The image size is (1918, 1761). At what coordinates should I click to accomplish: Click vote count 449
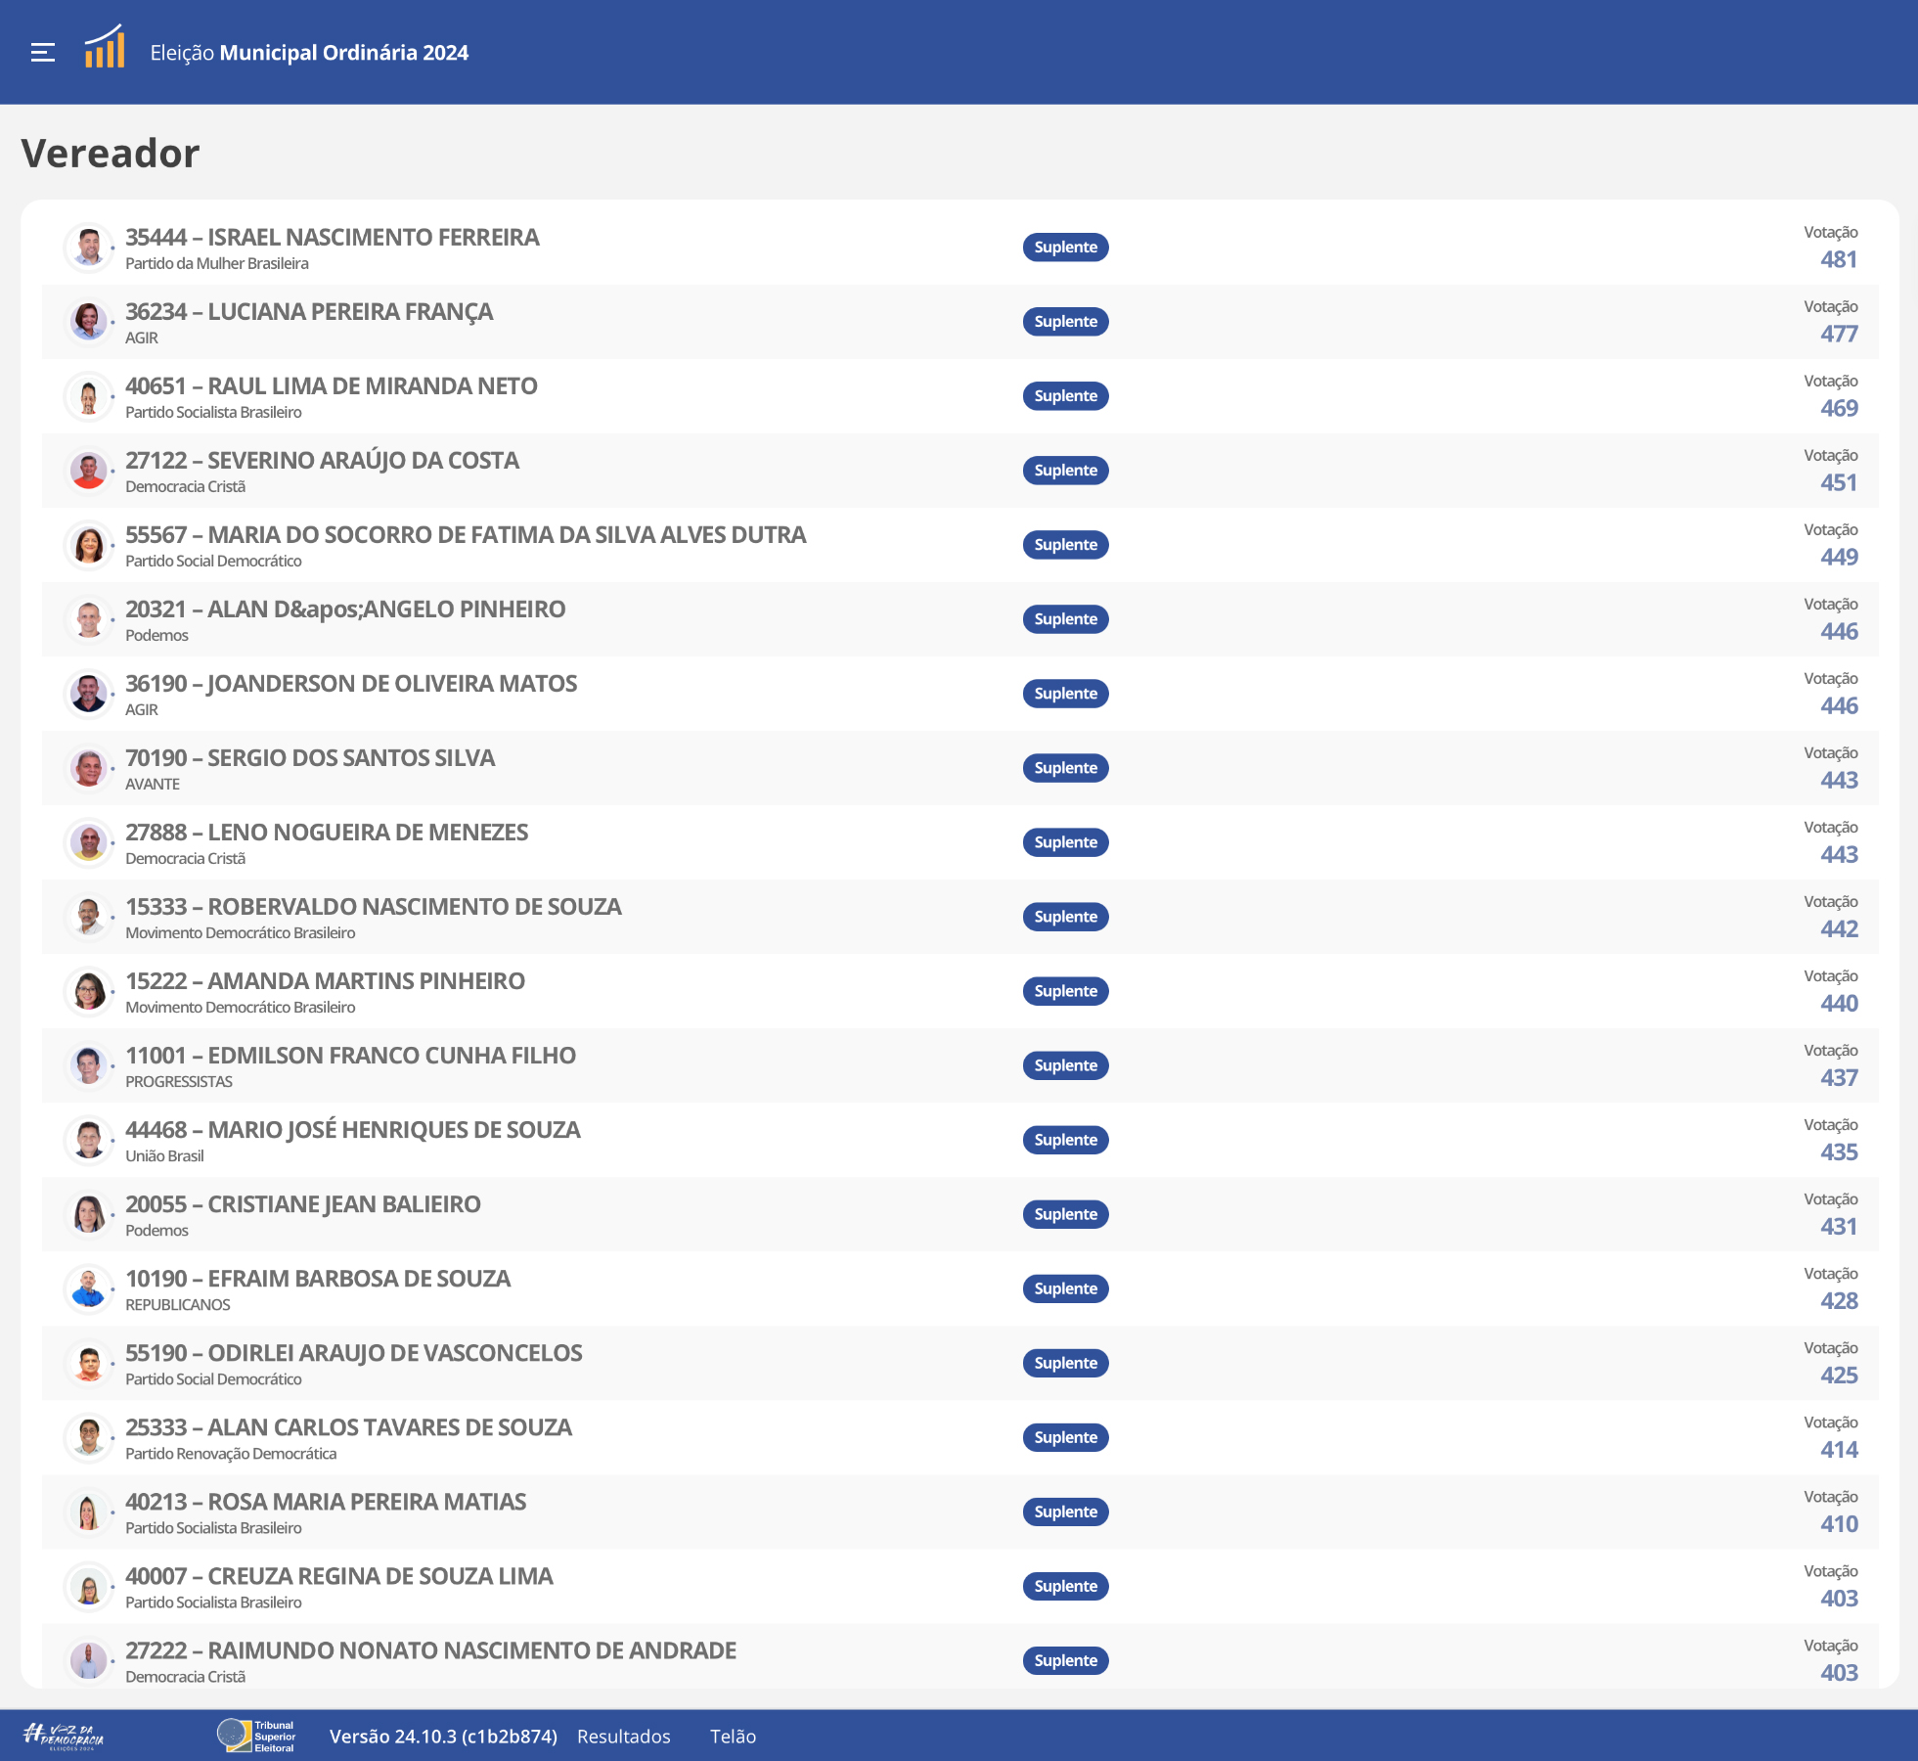point(1839,558)
